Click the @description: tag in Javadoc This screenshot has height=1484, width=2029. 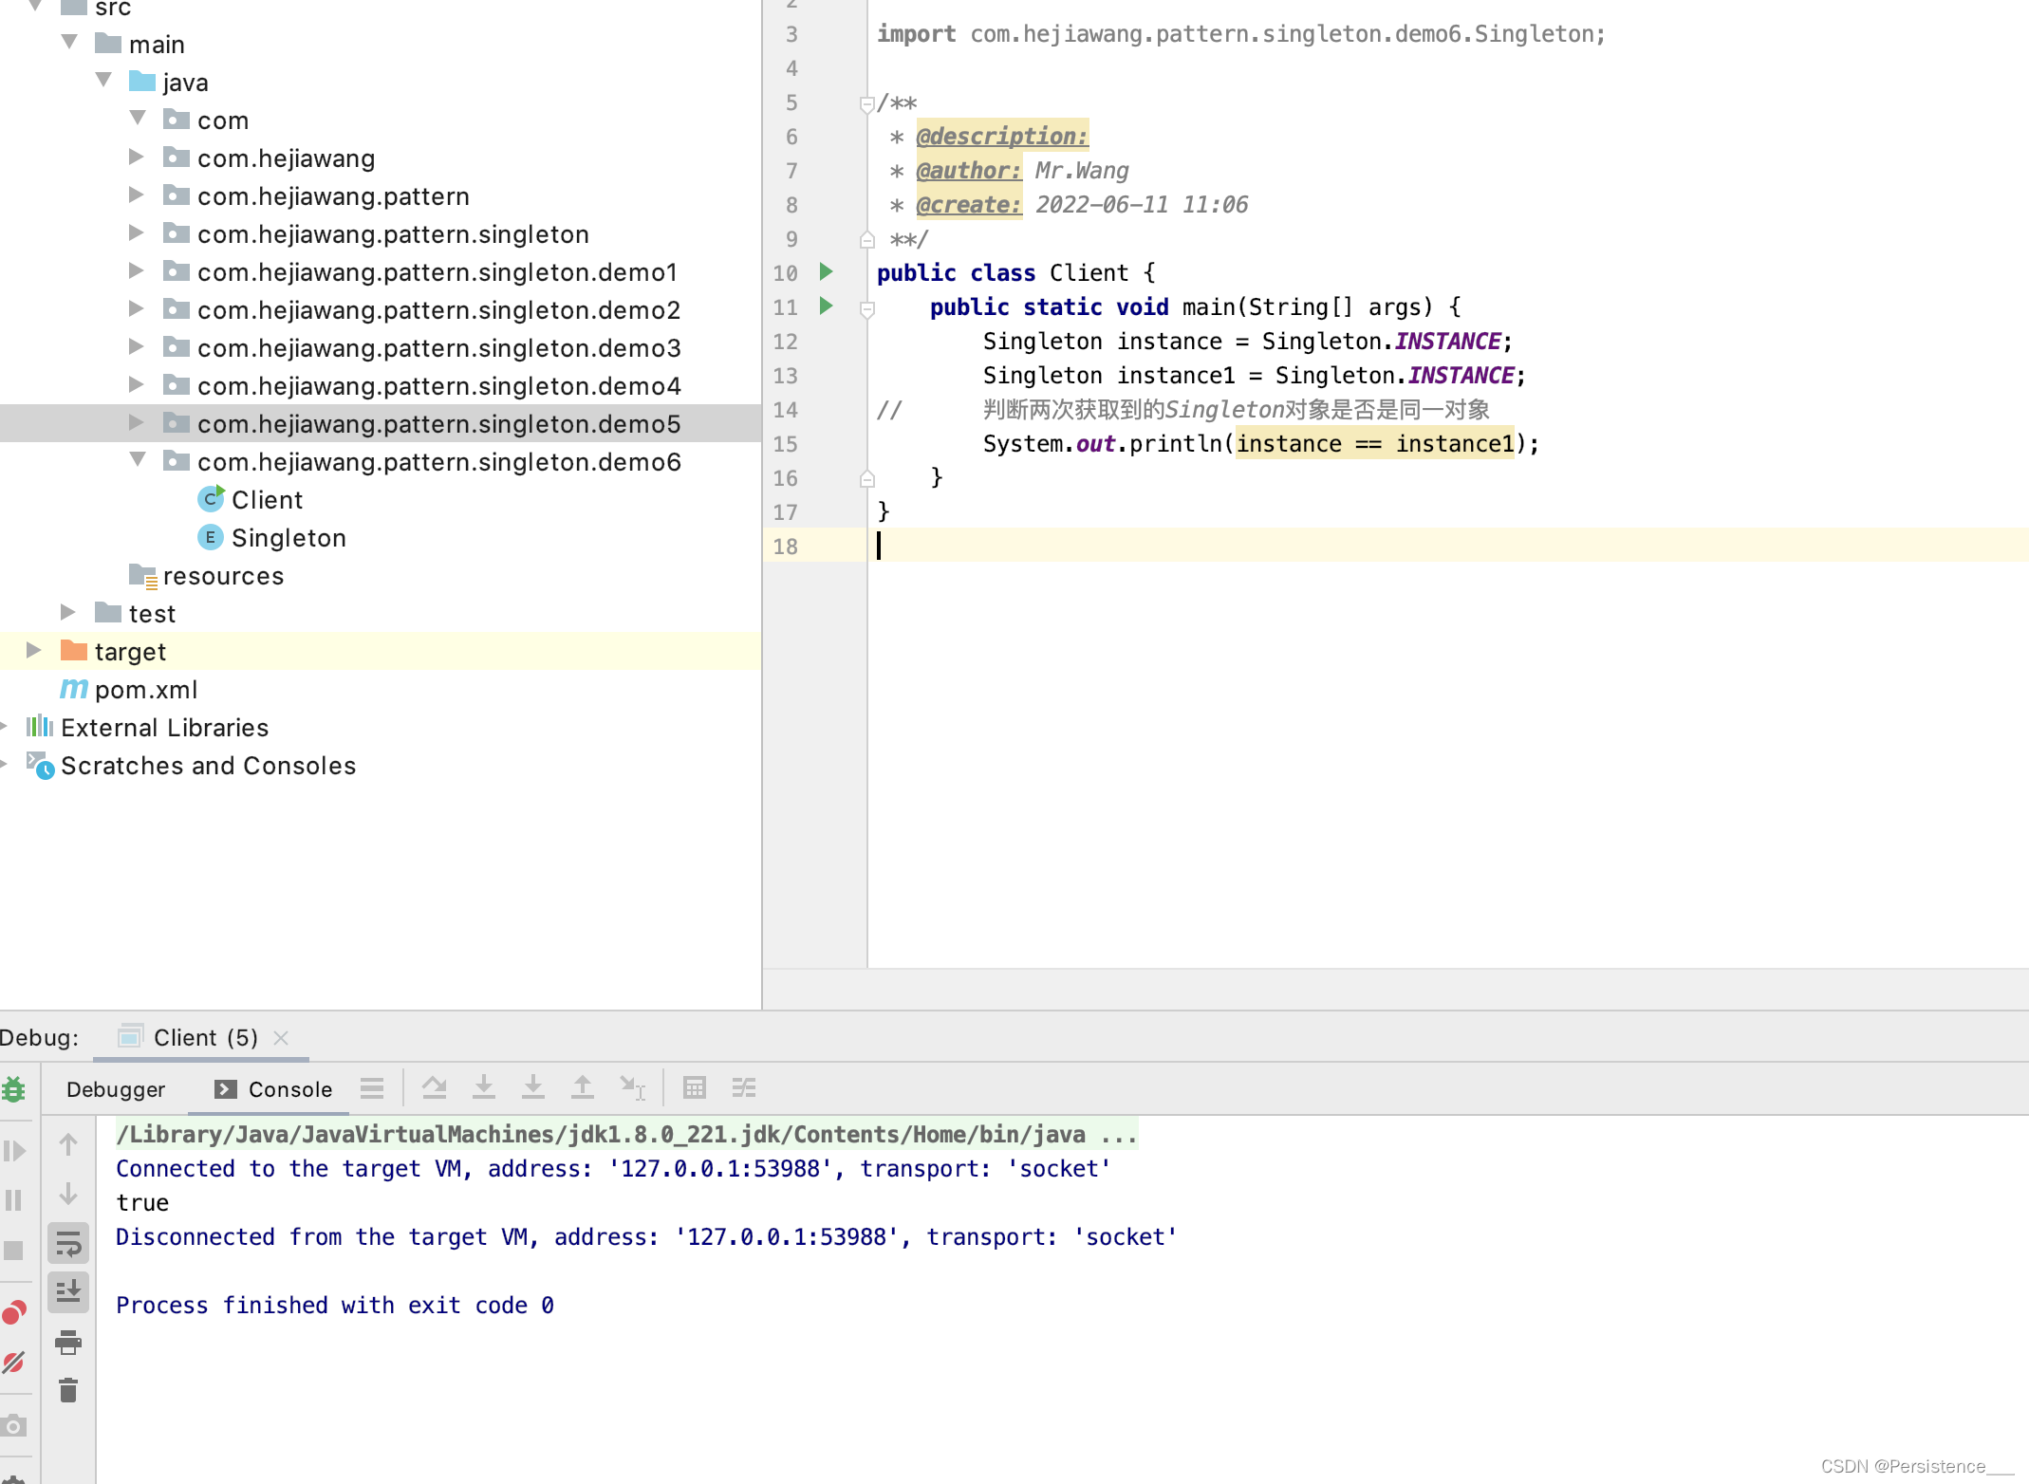pos(1001,136)
